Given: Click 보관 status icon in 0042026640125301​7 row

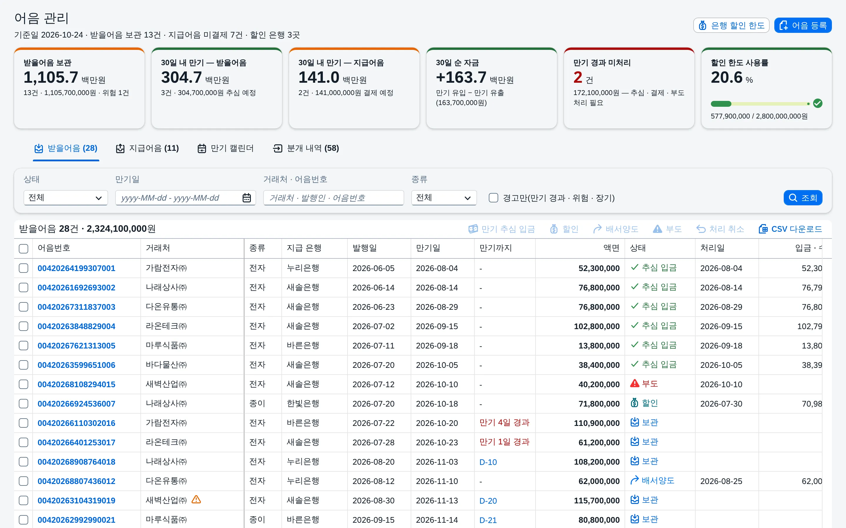Looking at the screenshot, I should 634,442.
